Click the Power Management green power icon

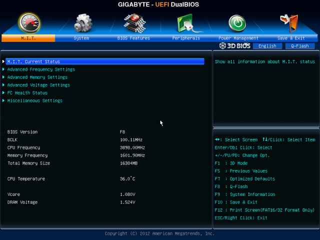[x=237, y=23]
